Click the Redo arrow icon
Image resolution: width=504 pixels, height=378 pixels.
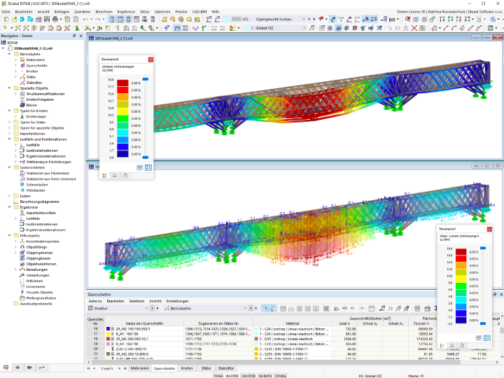point(98,20)
